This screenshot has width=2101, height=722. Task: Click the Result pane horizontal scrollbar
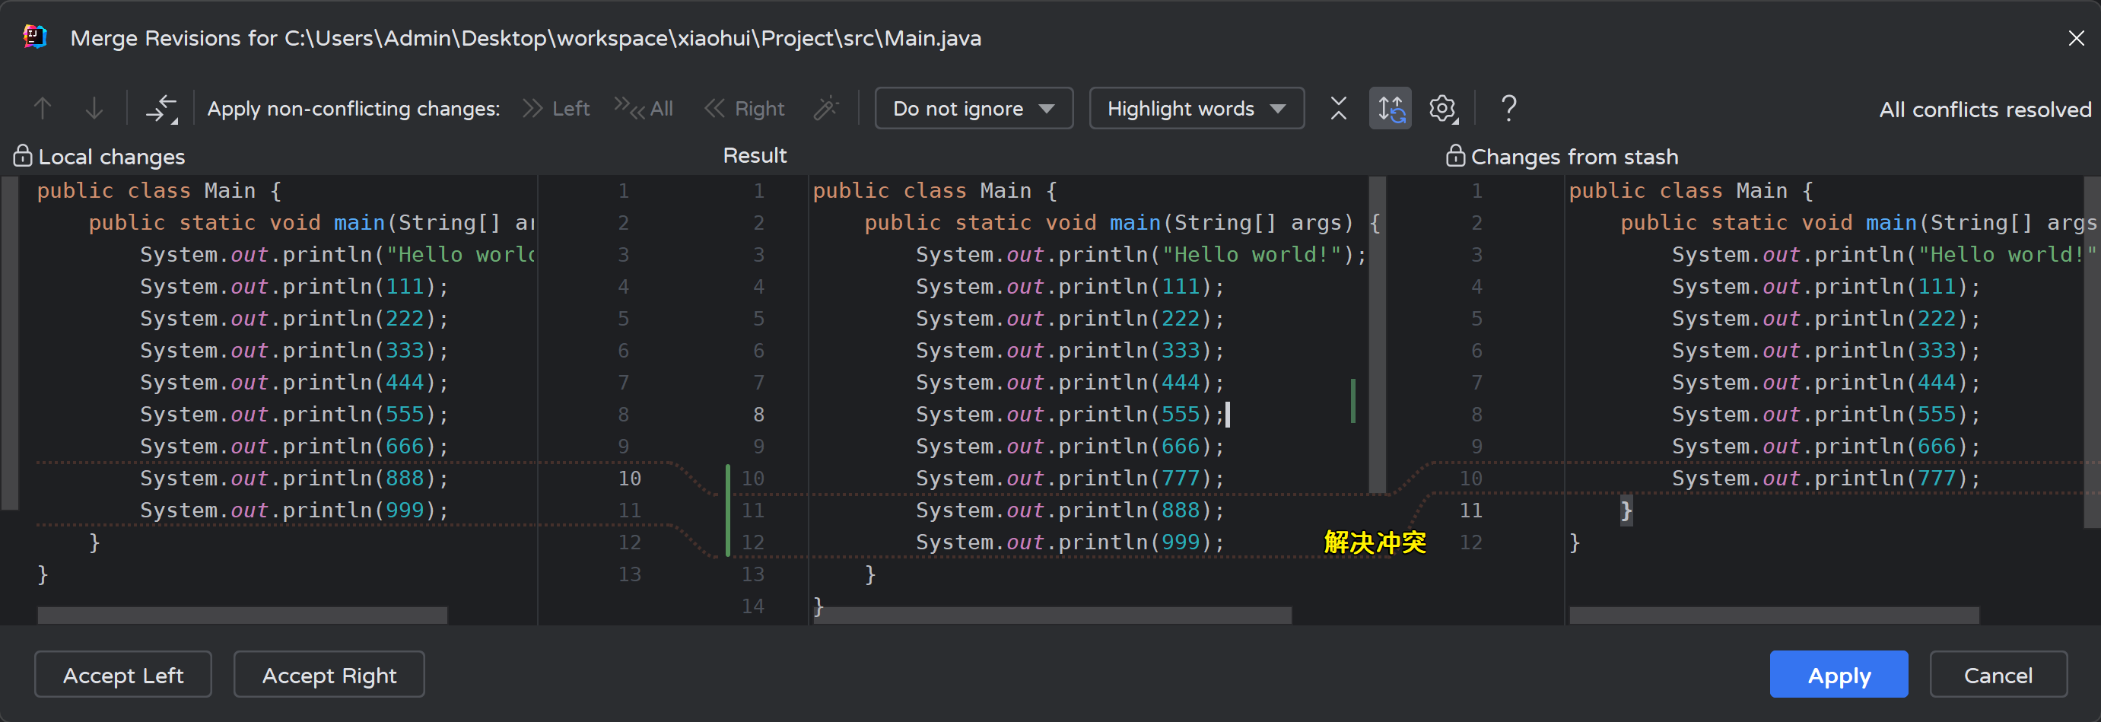pyautogui.click(x=1054, y=615)
